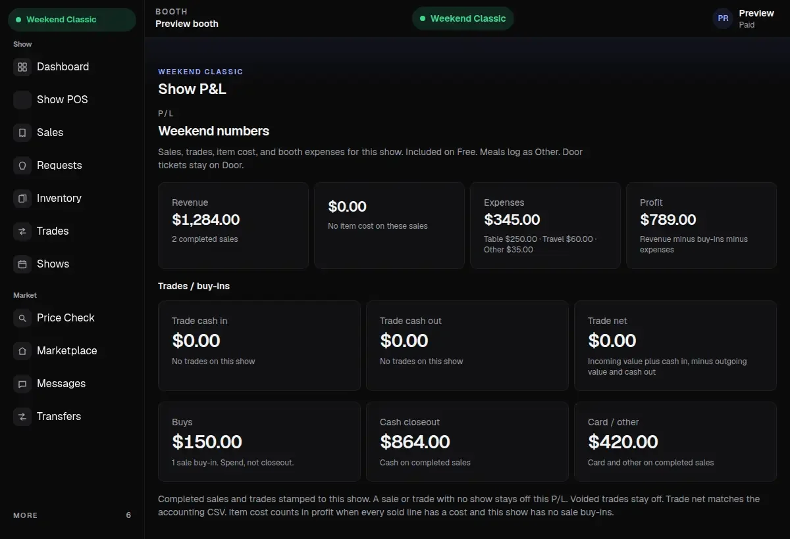Click the Cash closeout $864.00 card
790x539 pixels.
click(467, 442)
